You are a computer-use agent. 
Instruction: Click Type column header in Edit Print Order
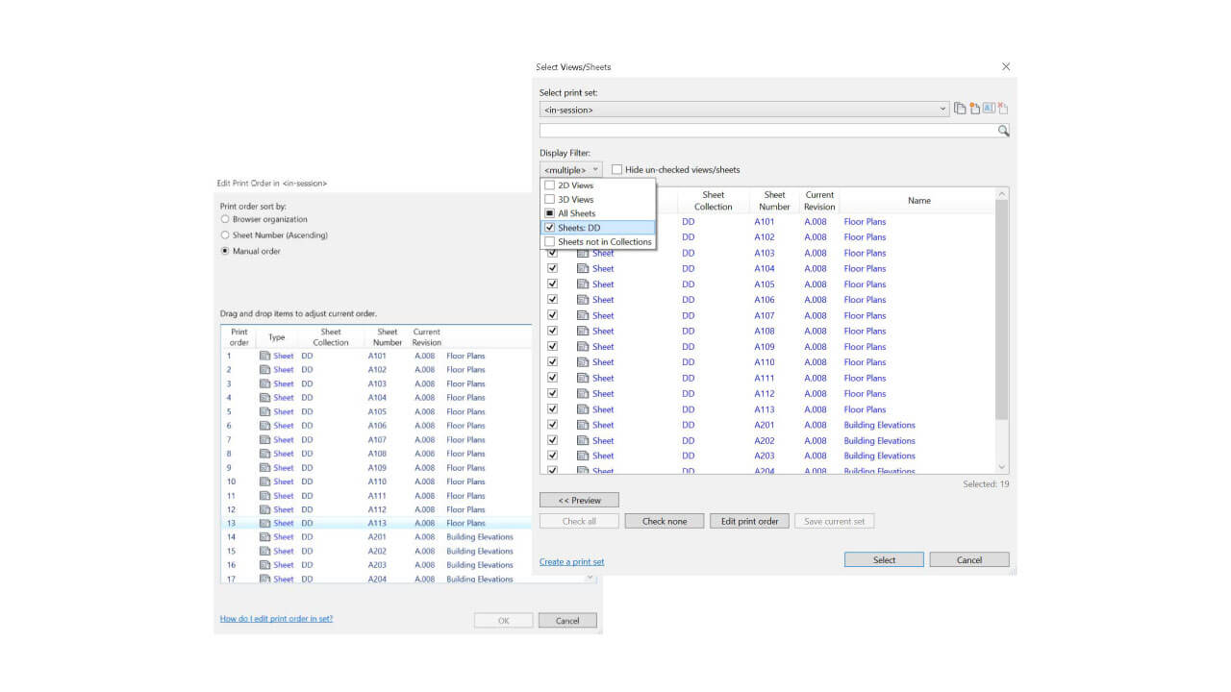(x=277, y=337)
